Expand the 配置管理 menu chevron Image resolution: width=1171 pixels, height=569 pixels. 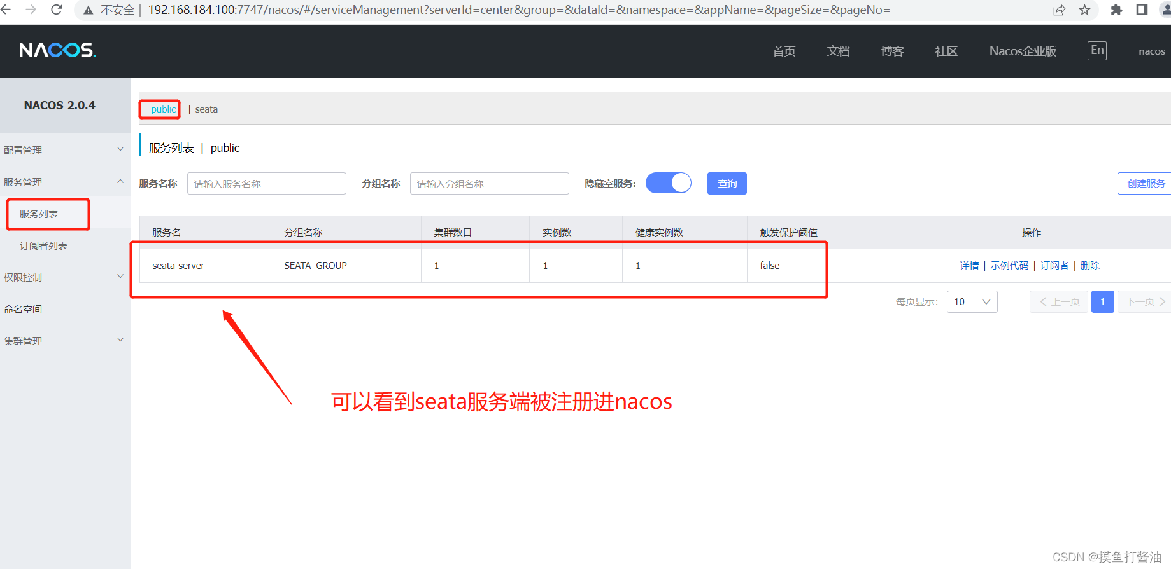pos(120,149)
